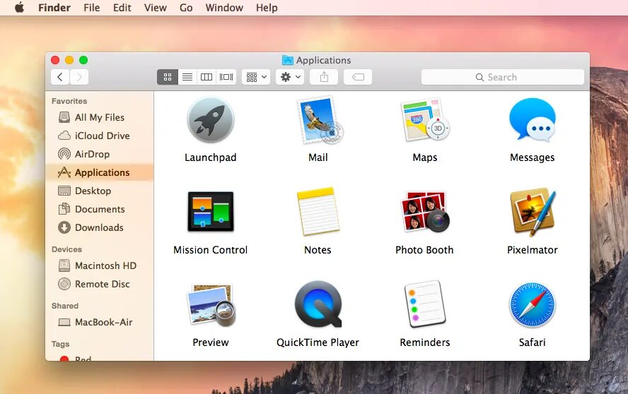Select the Photo Booth app icon
Viewport: 628px width, 394px height.
425,212
